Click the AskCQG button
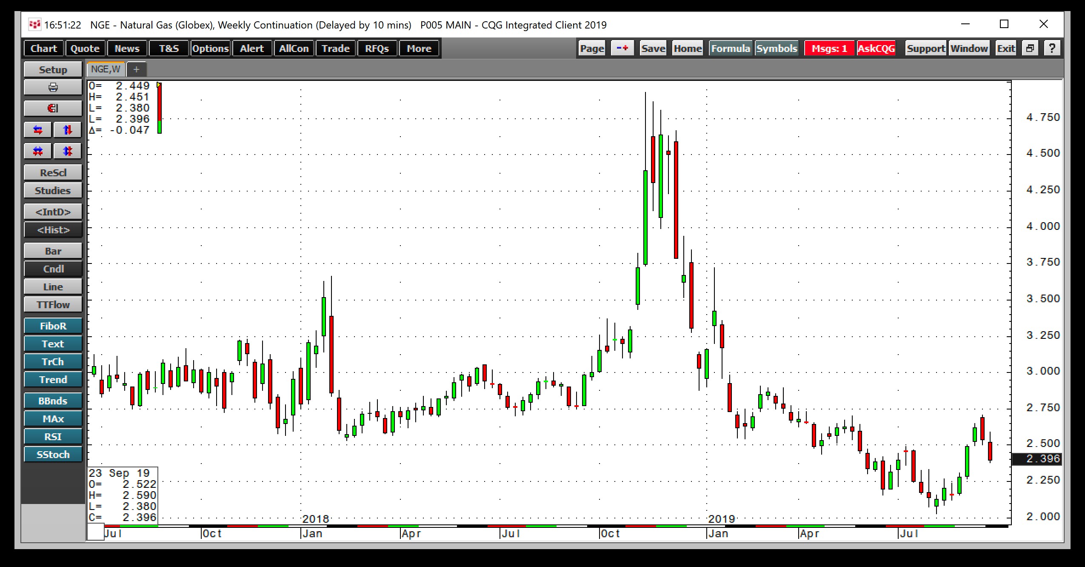This screenshot has width=1085, height=567. click(x=876, y=48)
